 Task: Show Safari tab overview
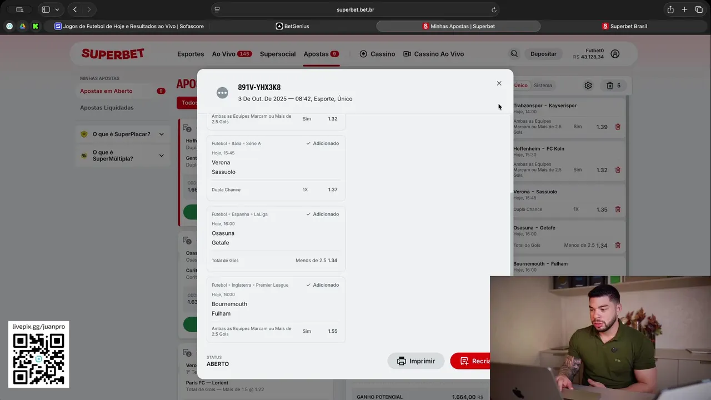[x=699, y=9]
